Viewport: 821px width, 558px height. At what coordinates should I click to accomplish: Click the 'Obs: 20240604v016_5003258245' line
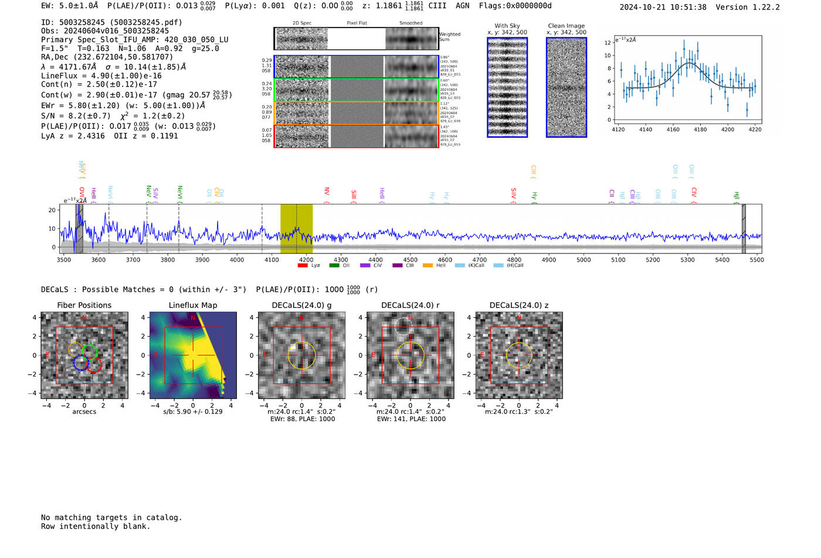click(x=105, y=31)
